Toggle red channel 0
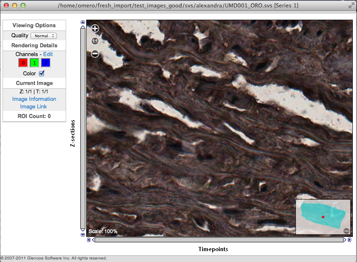 23,63
